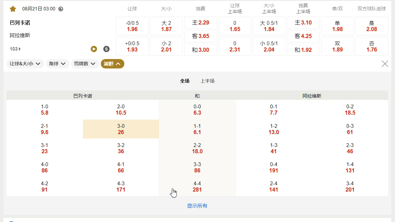Close the expanded markets panel with X
The width and height of the screenshot is (395, 222).
[385, 64]
